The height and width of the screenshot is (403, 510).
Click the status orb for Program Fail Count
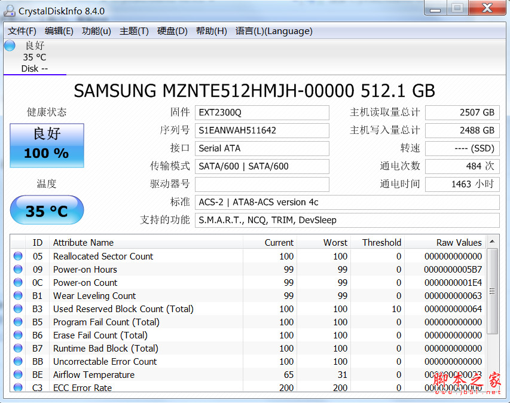coord(18,322)
